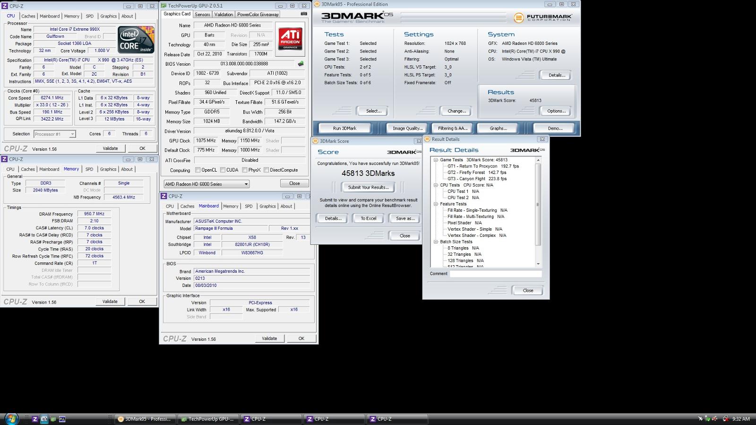756x425 pixels.
Task: Click the GPU-Z title bar icon
Action: pyautogui.click(x=164, y=6)
